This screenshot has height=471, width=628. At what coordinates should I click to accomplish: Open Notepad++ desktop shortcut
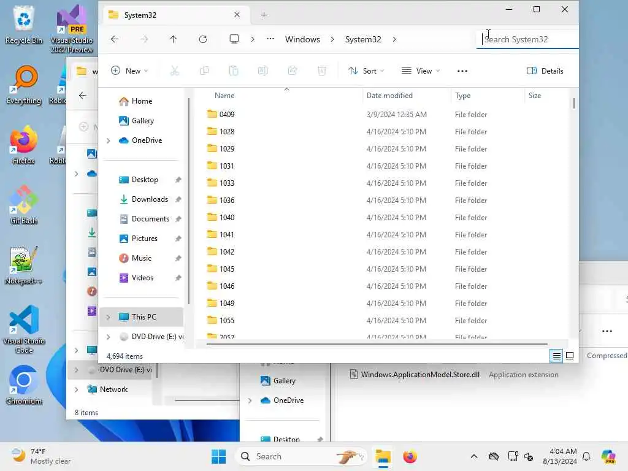click(x=24, y=265)
